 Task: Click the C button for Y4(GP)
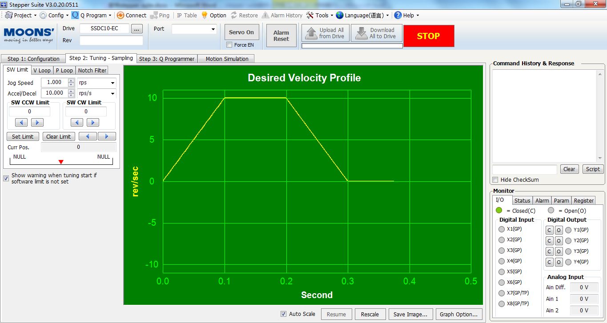(550, 262)
